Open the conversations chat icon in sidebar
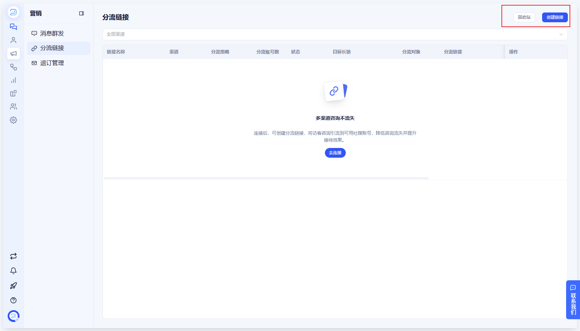580x331 pixels. tap(13, 27)
